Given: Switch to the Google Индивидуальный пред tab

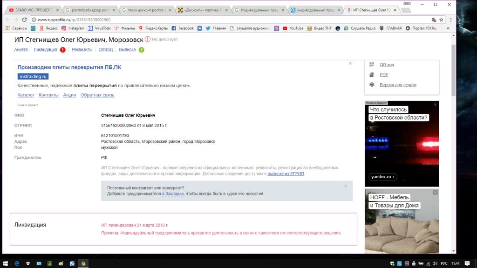Looking at the screenshot, I should (x=259, y=10).
